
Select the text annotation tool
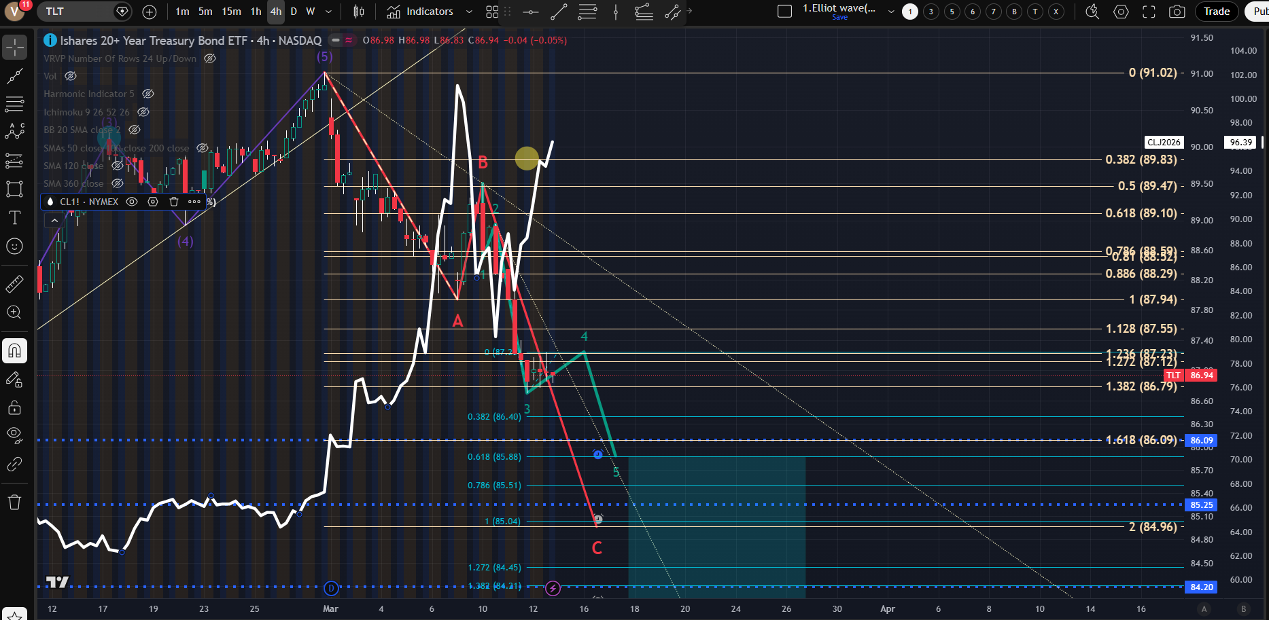tap(14, 217)
